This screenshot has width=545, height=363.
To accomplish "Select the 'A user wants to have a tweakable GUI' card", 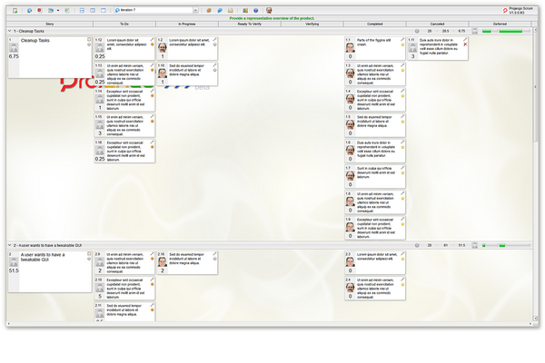I will point(50,271).
